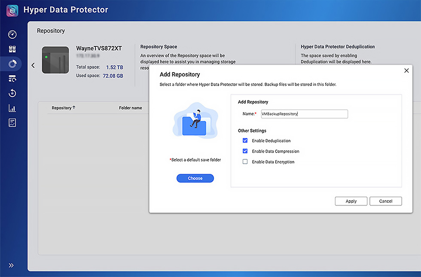This screenshot has height=277, width=421.
Task: Click the Folder name column header
Action: click(x=131, y=108)
